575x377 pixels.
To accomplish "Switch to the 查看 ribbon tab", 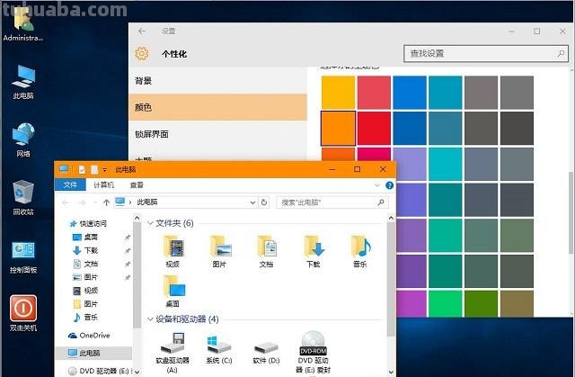I will pyautogui.click(x=137, y=185).
